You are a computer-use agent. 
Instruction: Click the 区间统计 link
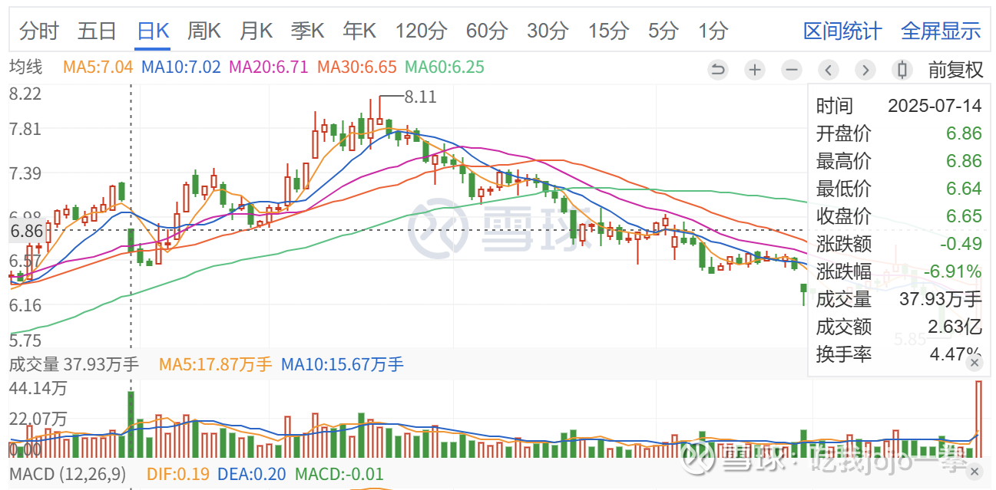click(x=842, y=31)
